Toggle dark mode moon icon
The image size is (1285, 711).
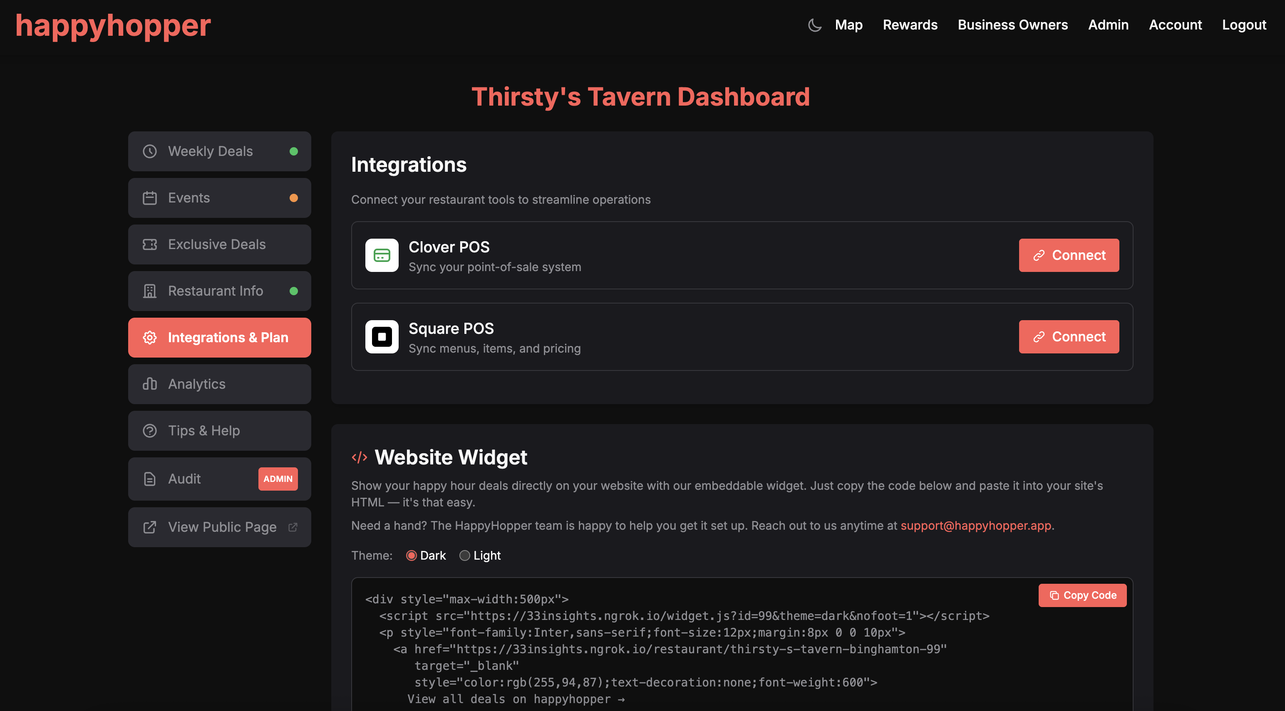coord(815,25)
